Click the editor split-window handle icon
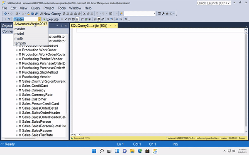Image resolution: width=249 pixels, height=155 pixels. pos(246,30)
